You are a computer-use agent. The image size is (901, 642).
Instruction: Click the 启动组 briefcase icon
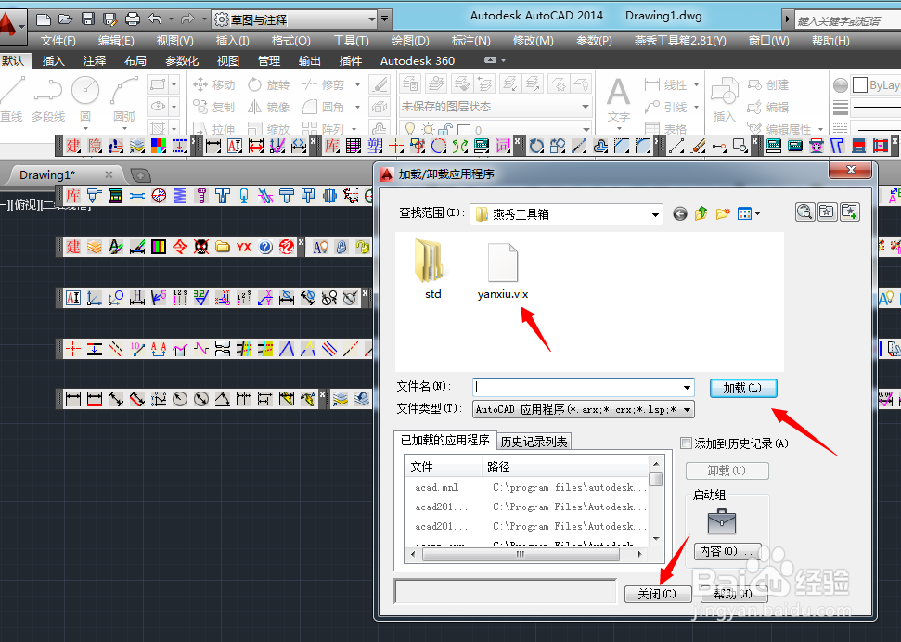pyautogui.click(x=722, y=522)
